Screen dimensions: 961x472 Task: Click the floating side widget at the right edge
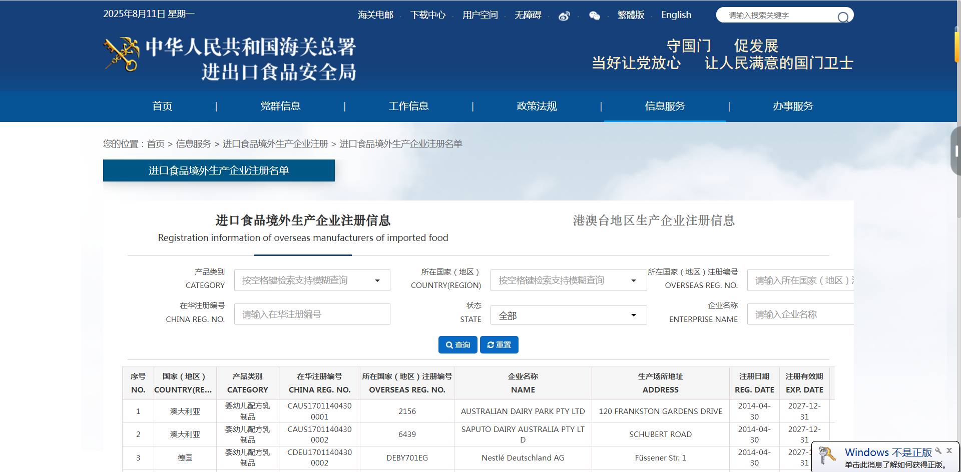pos(956,150)
